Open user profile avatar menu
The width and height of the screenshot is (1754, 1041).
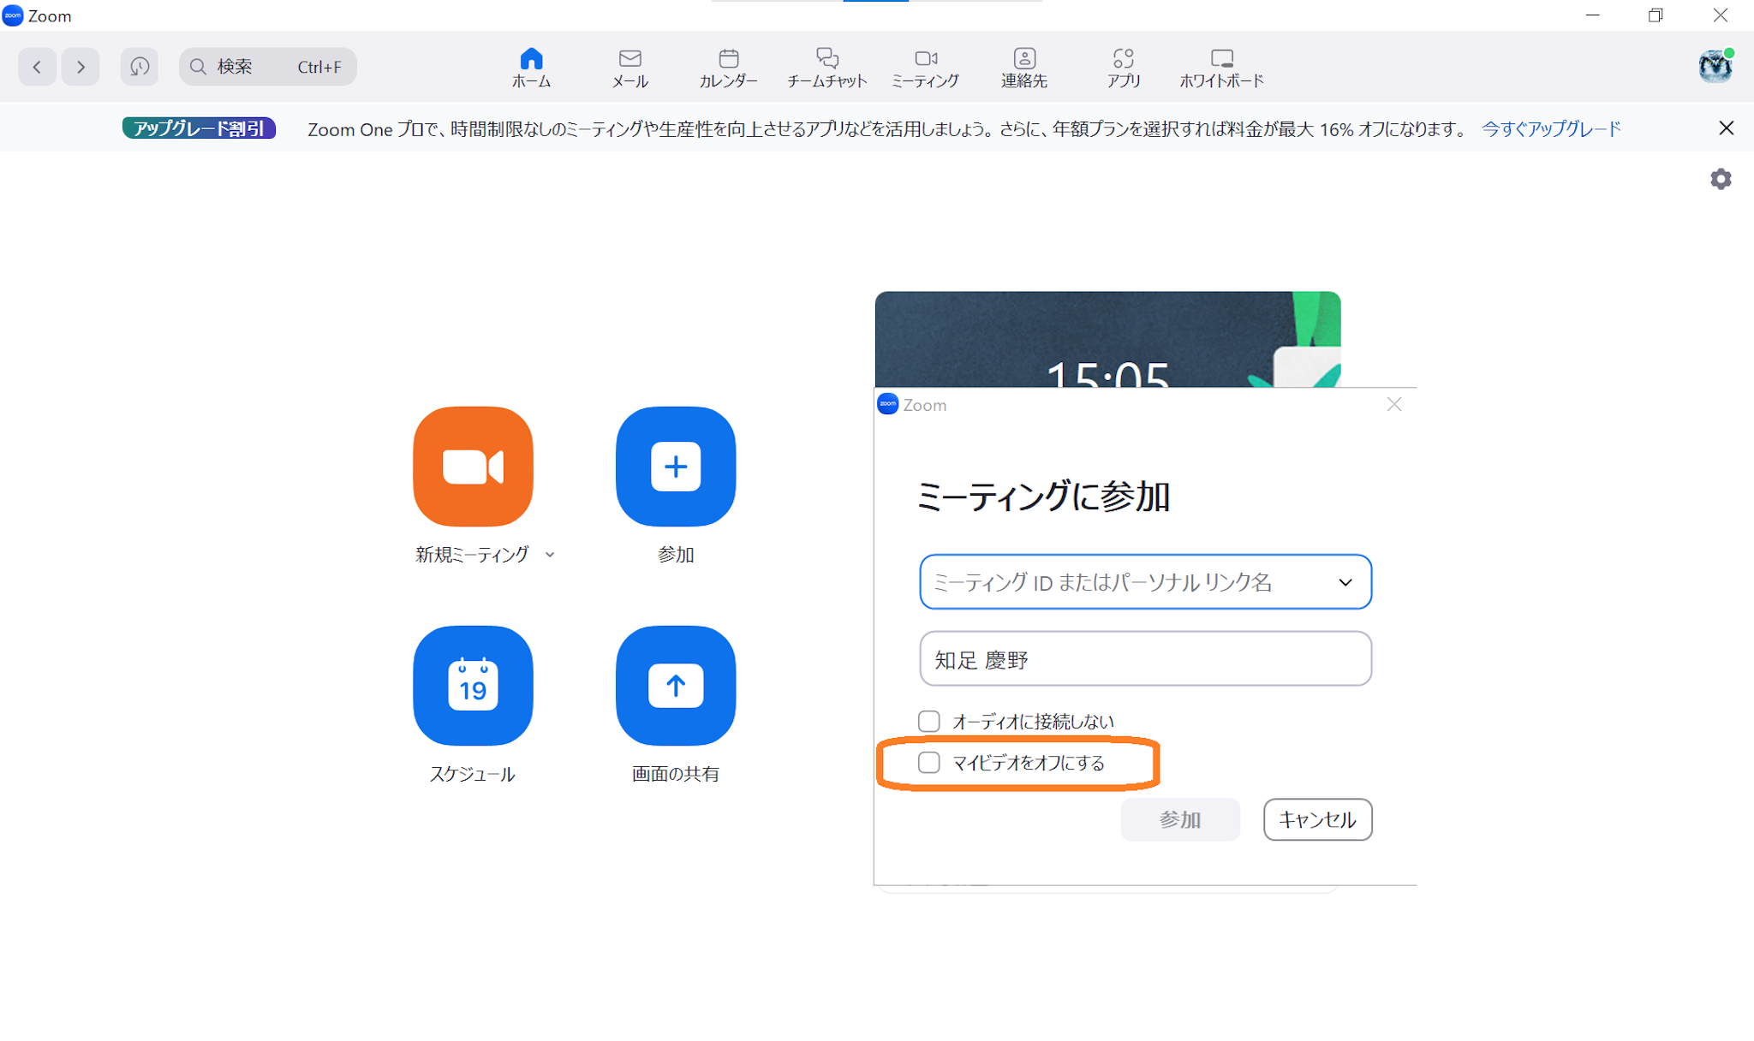tap(1715, 67)
